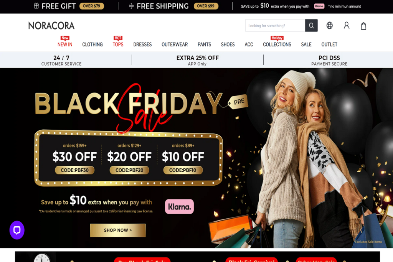Open the user account icon
This screenshot has width=393, height=262.
pyautogui.click(x=347, y=26)
